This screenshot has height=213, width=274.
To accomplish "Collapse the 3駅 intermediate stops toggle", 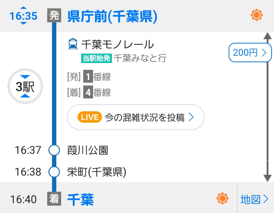I will coord(25,86).
